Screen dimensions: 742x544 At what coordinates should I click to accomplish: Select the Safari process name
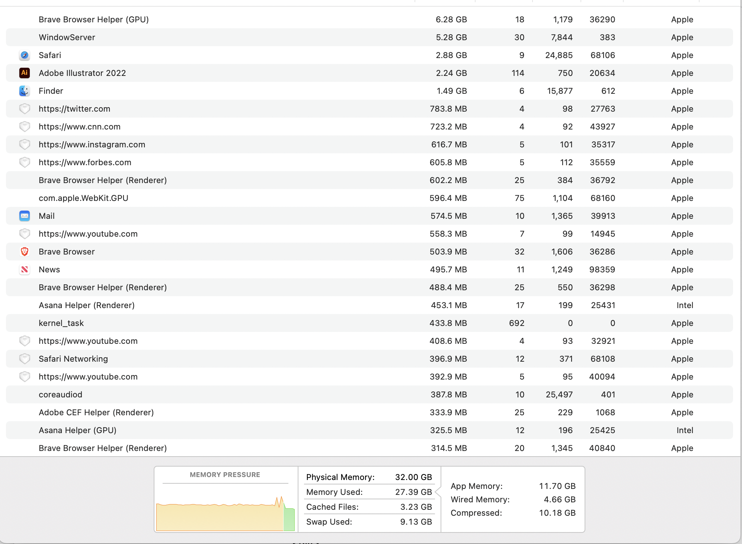tap(50, 55)
